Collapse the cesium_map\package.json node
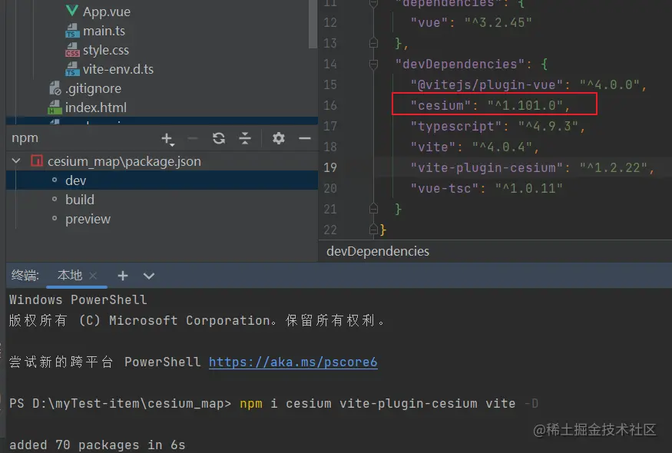Screen dimensions: 672x453 click(16, 161)
